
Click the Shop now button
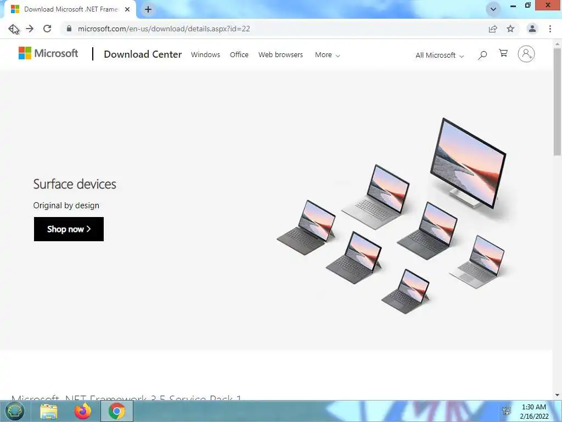69,229
